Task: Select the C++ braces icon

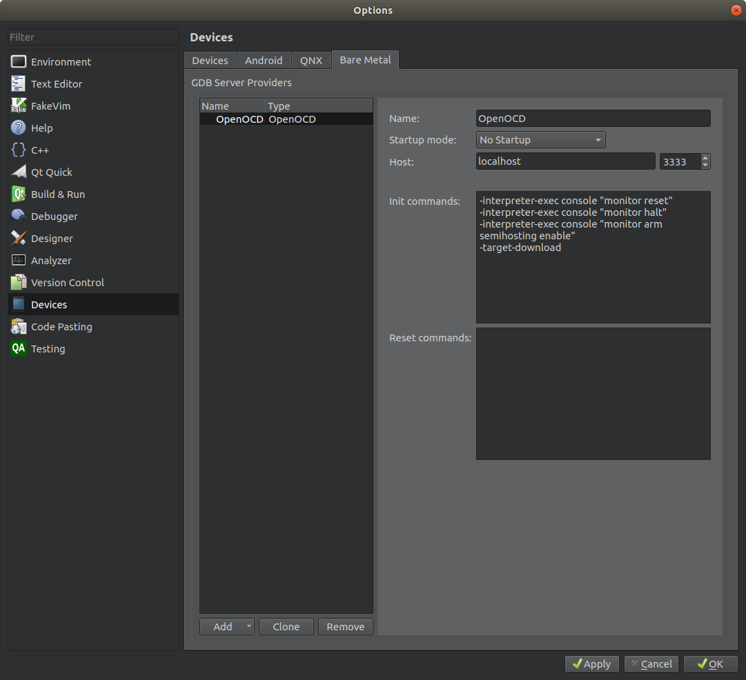Action: pyautogui.click(x=19, y=150)
